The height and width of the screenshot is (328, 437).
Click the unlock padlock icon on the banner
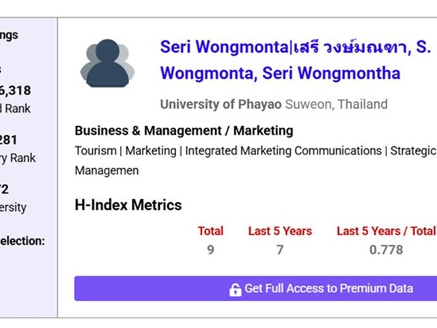[235, 290]
